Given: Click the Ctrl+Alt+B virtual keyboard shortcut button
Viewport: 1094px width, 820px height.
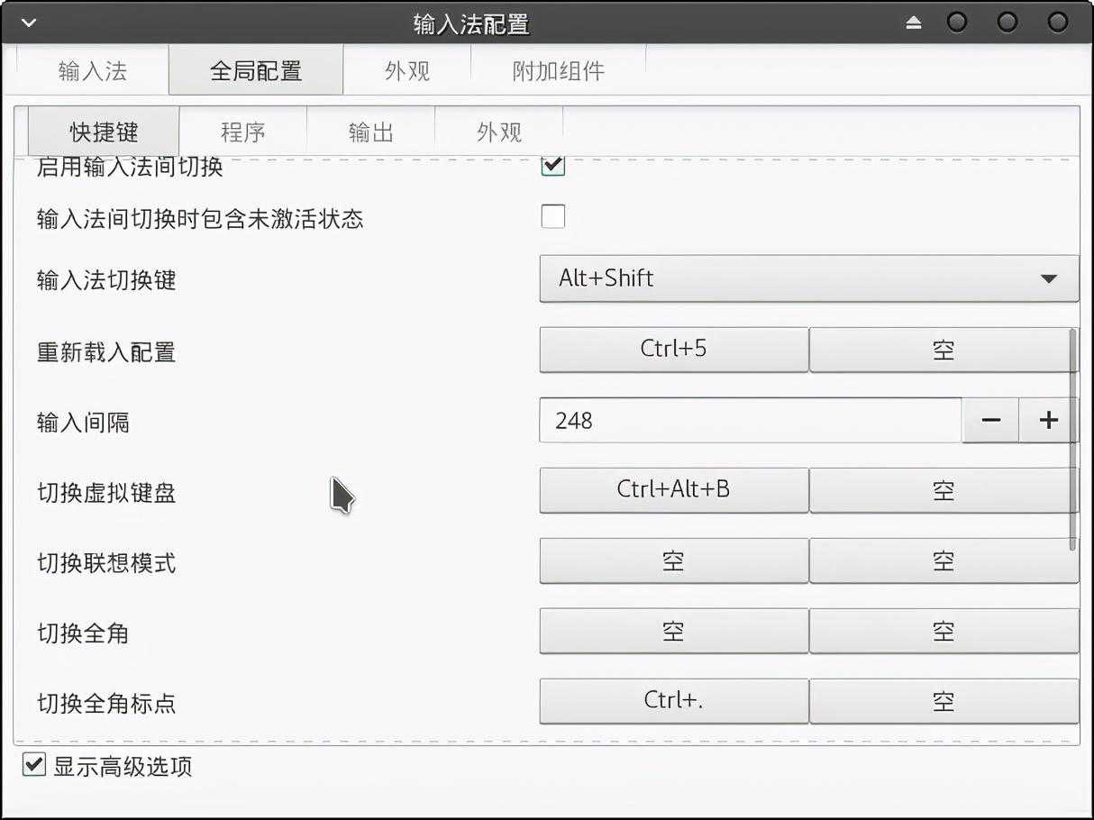Looking at the screenshot, I should coord(673,490).
